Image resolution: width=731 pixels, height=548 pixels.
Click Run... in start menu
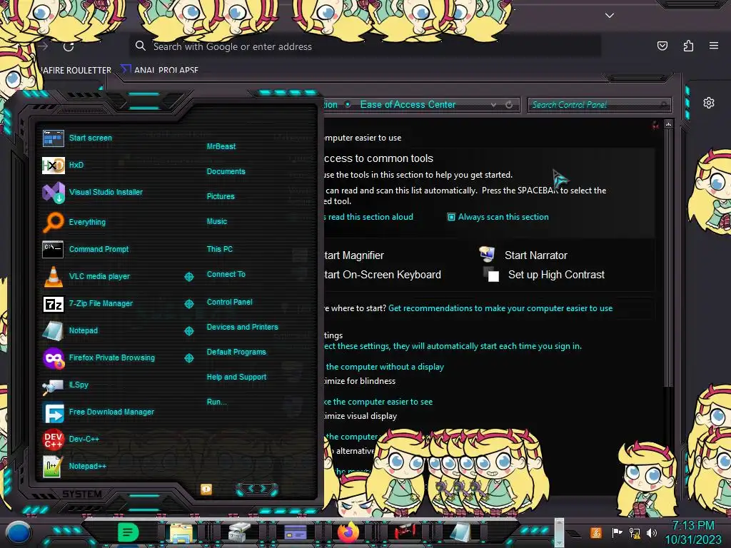[216, 402]
